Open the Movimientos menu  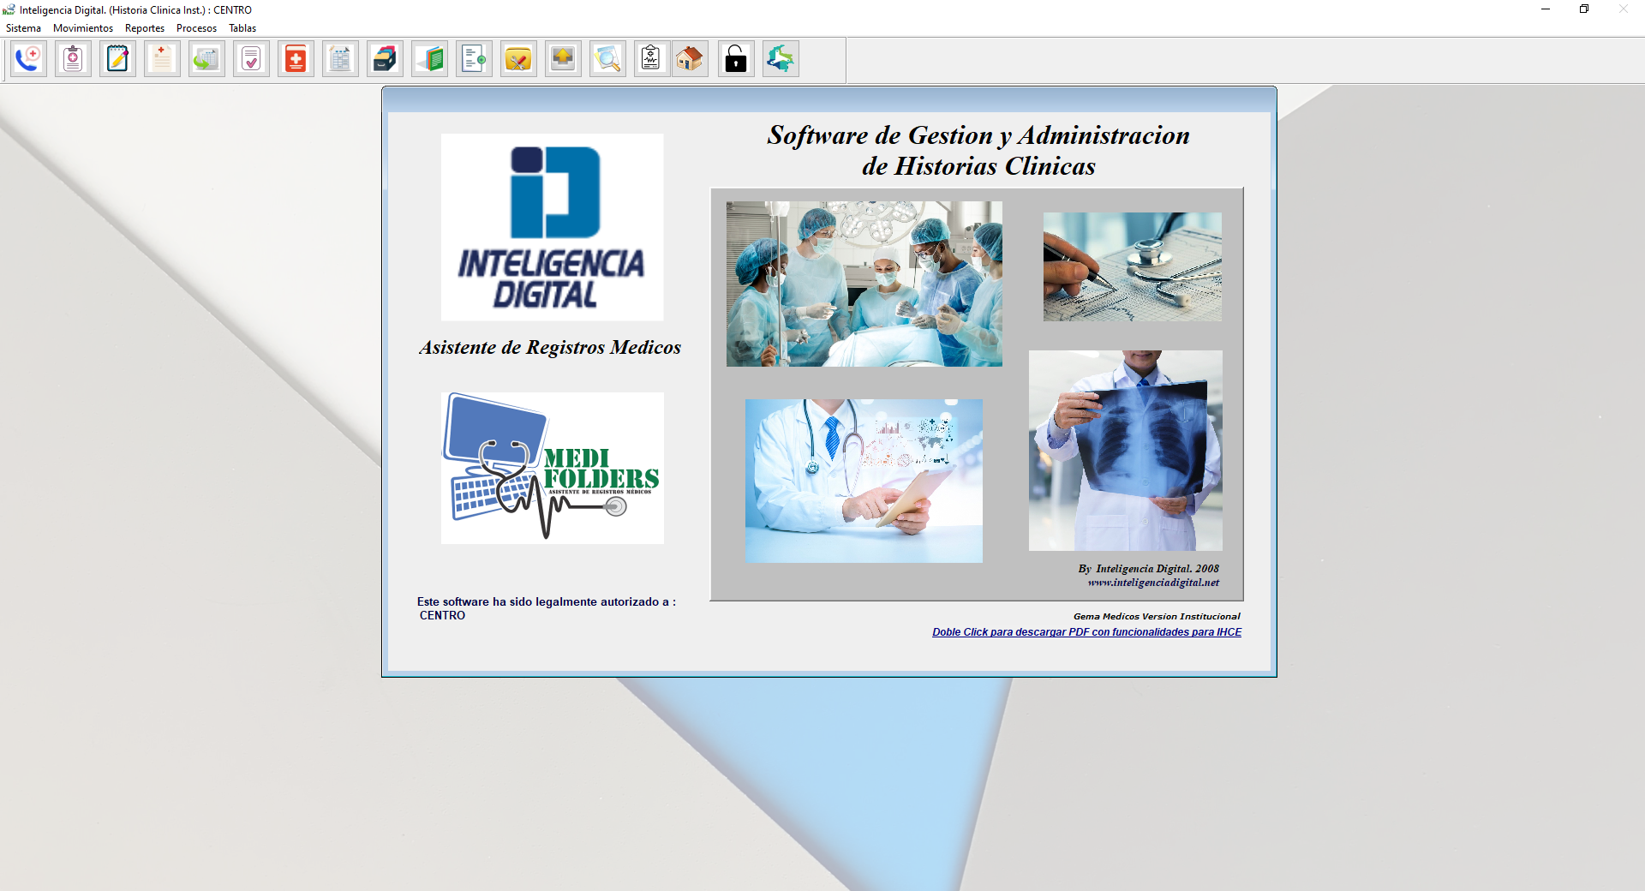[x=83, y=28]
